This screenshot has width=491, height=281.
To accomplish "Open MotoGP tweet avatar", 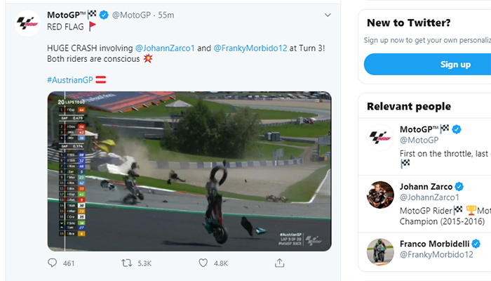I will [x=27, y=23].
